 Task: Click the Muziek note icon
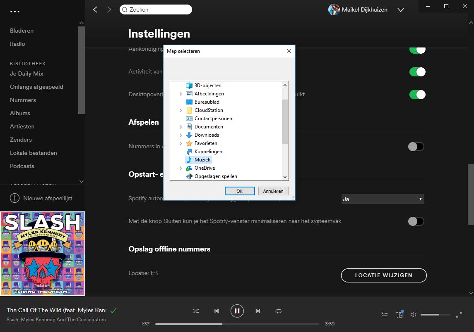tap(189, 159)
